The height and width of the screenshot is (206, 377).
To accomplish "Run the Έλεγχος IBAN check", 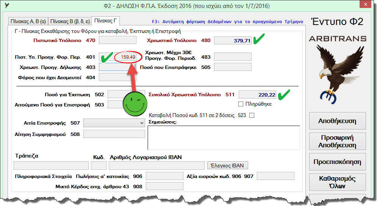I will [227, 165].
